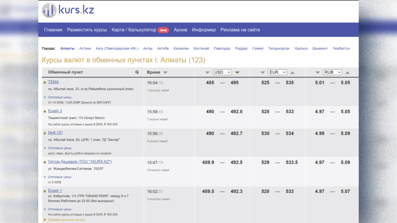
Task: Click ТЕМА's EUR buy rate 525
Action: coord(265,83)
